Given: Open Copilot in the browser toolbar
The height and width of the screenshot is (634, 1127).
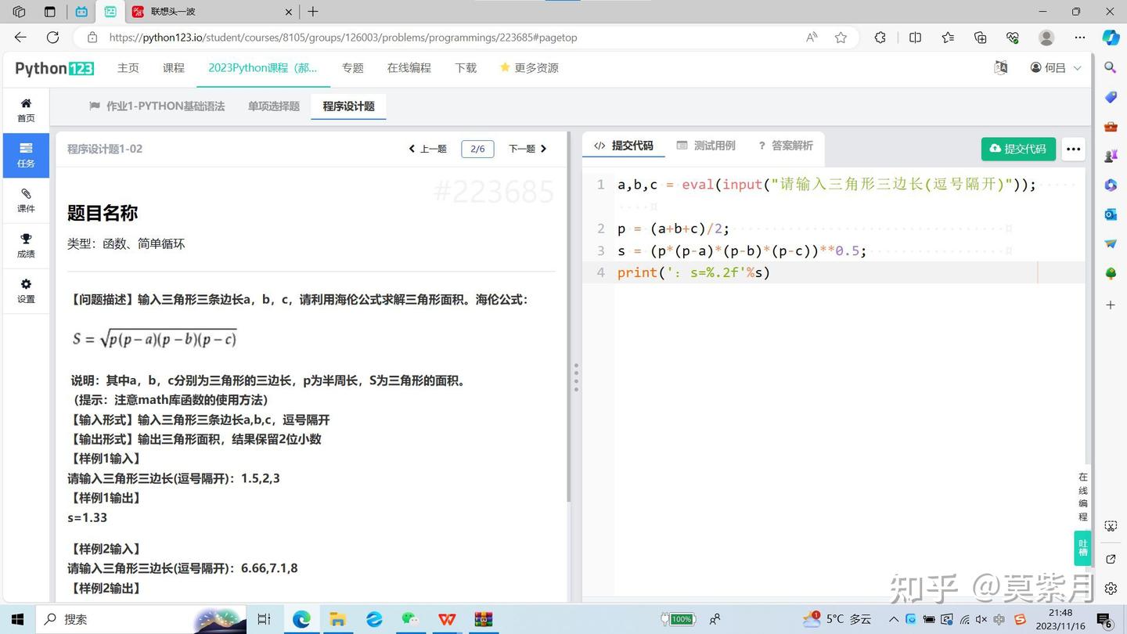Looking at the screenshot, I should coord(1111,37).
